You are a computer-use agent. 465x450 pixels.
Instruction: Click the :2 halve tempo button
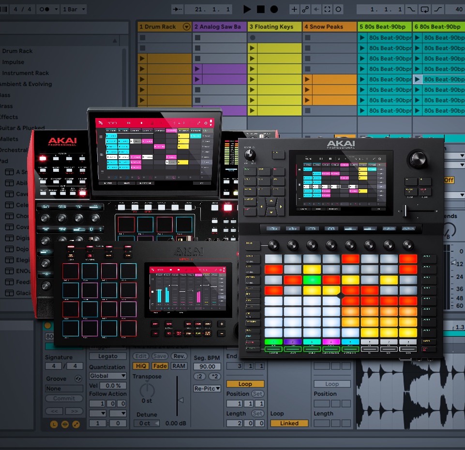tap(199, 376)
